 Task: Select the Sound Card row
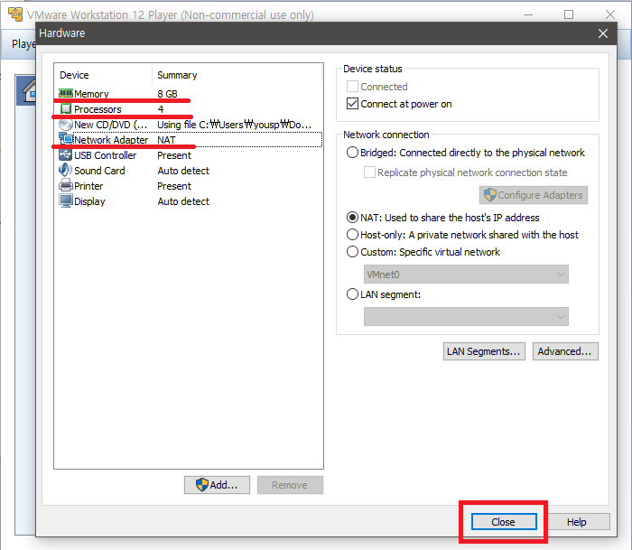(189, 170)
